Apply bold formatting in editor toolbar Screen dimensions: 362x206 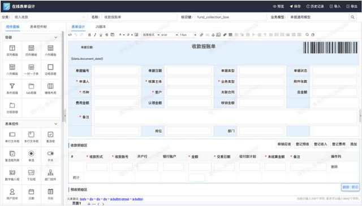89,35
